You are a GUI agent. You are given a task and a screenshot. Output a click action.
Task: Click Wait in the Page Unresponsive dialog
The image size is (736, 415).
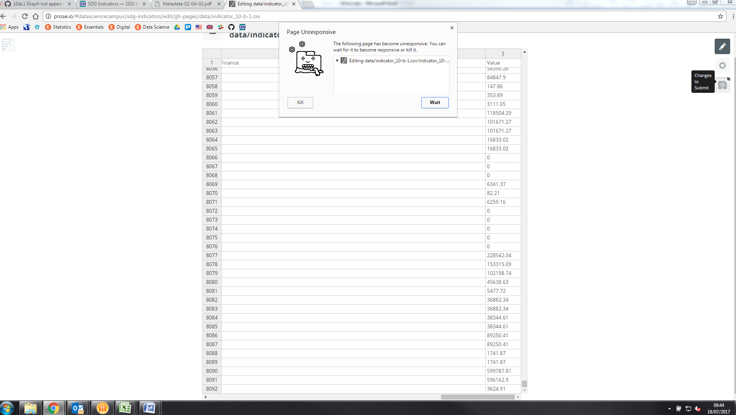434,102
